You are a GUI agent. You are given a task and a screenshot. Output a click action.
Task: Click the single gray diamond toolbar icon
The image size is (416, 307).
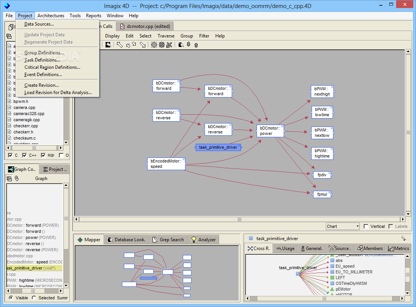154,45
